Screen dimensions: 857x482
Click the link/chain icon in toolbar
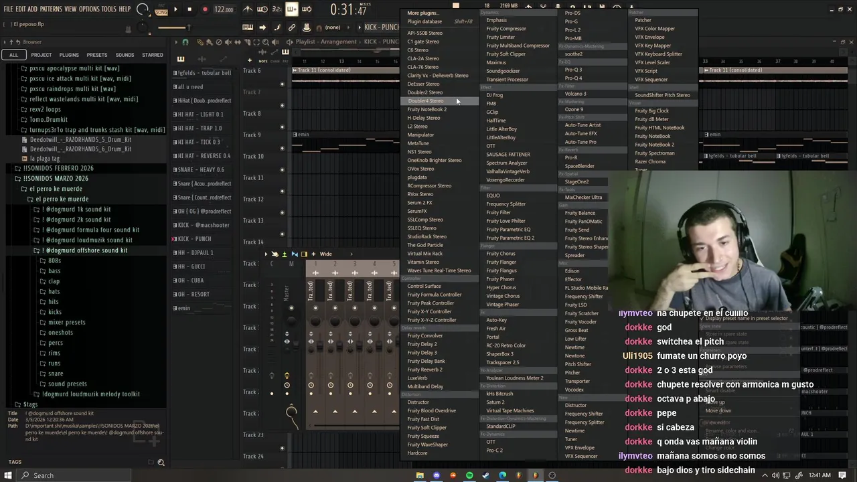(x=292, y=27)
